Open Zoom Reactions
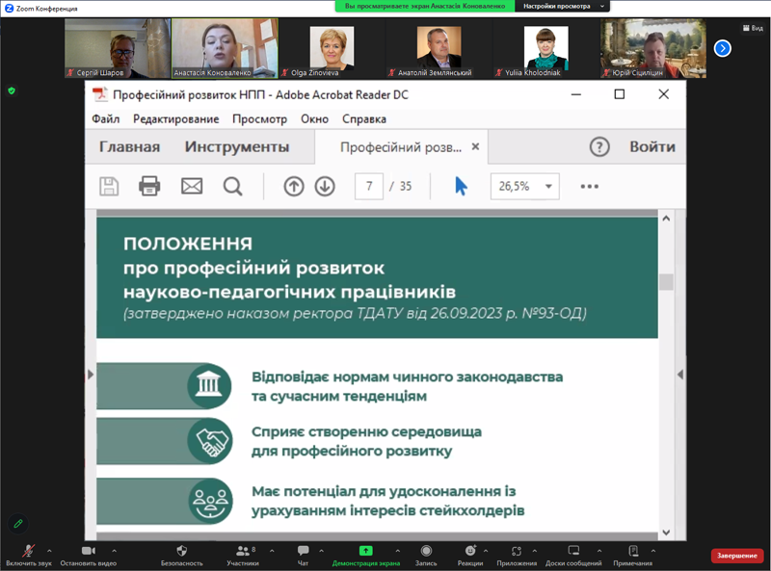Viewport: 771px width, 571px height. tap(470, 556)
